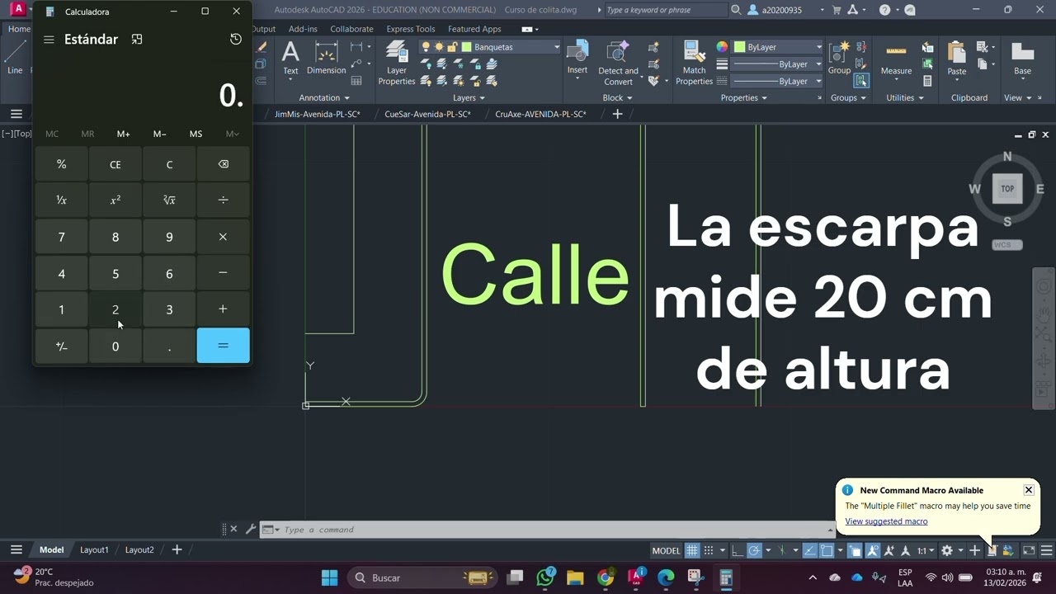The height and width of the screenshot is (594, 1056).
Task: Click the calculator equals button
Action: coord(223,346)
